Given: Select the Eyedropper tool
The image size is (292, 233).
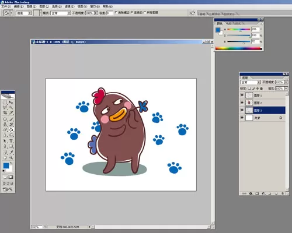Looking at the screenshot, I should (11, 153).
